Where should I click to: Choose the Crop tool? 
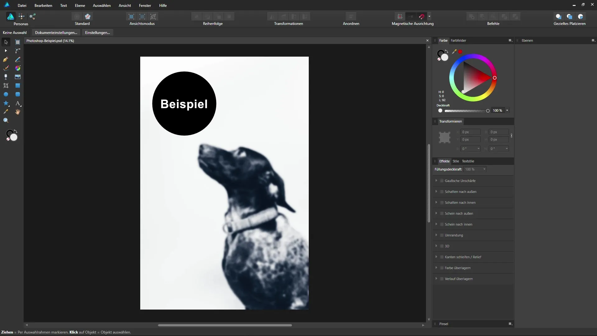click(x=6, y=86)
